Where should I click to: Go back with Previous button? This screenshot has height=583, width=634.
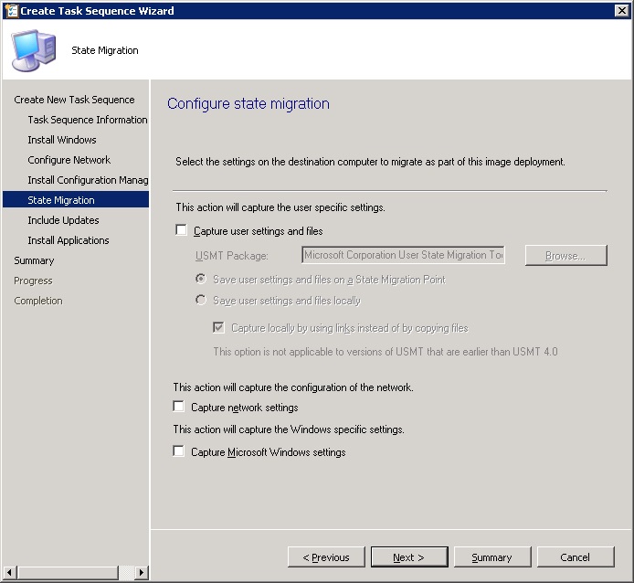point(326,557)
